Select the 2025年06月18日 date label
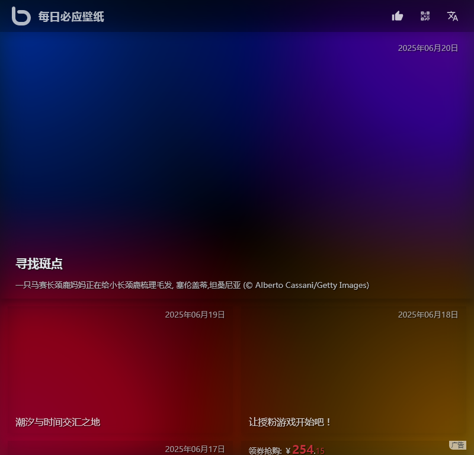Image resolution: width=474 pixels, height=455 pixels. [x=428, y=315]
